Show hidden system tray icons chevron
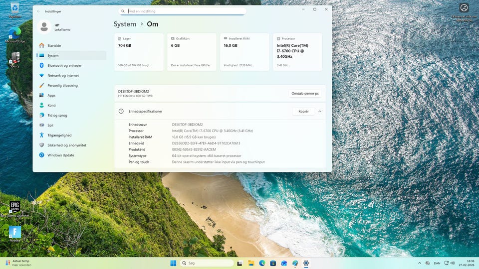This screenshot has height=269, width=479. [x=419, y=263]
